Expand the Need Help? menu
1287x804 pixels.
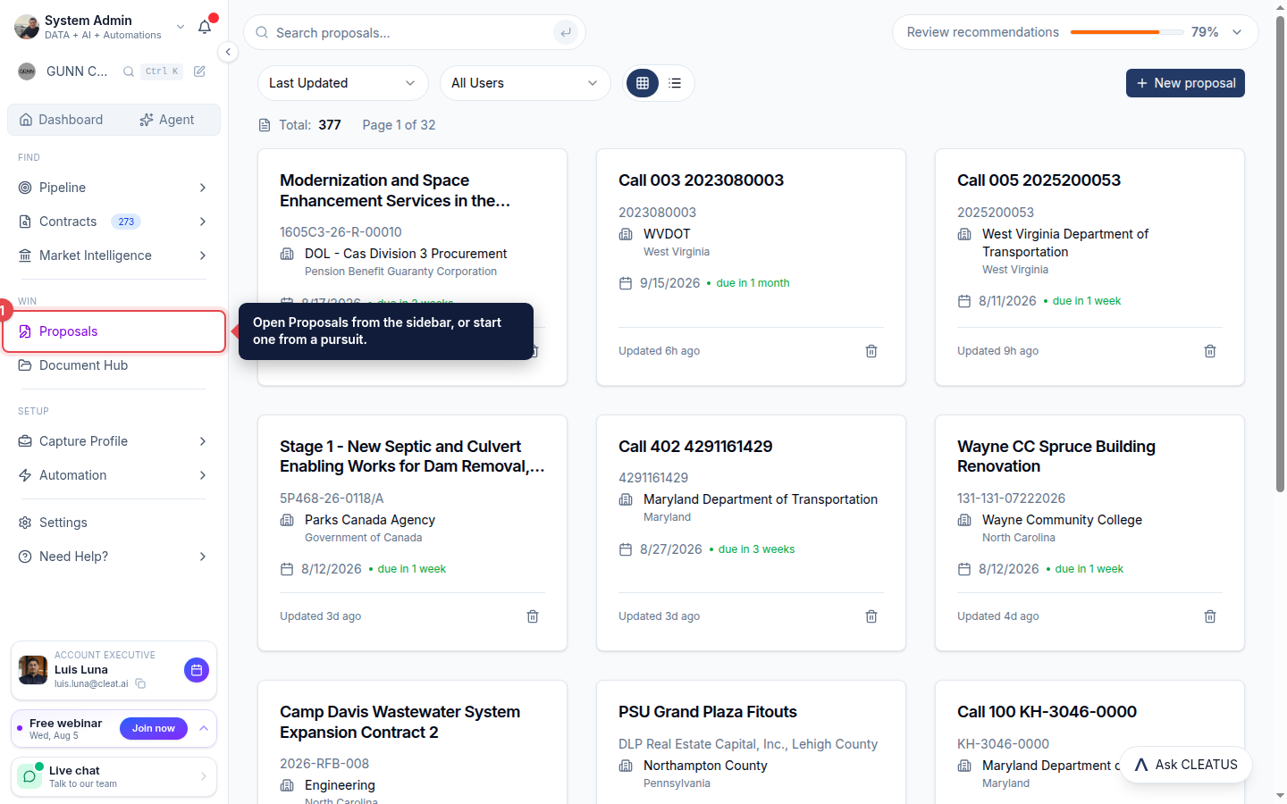click(203, 557)
